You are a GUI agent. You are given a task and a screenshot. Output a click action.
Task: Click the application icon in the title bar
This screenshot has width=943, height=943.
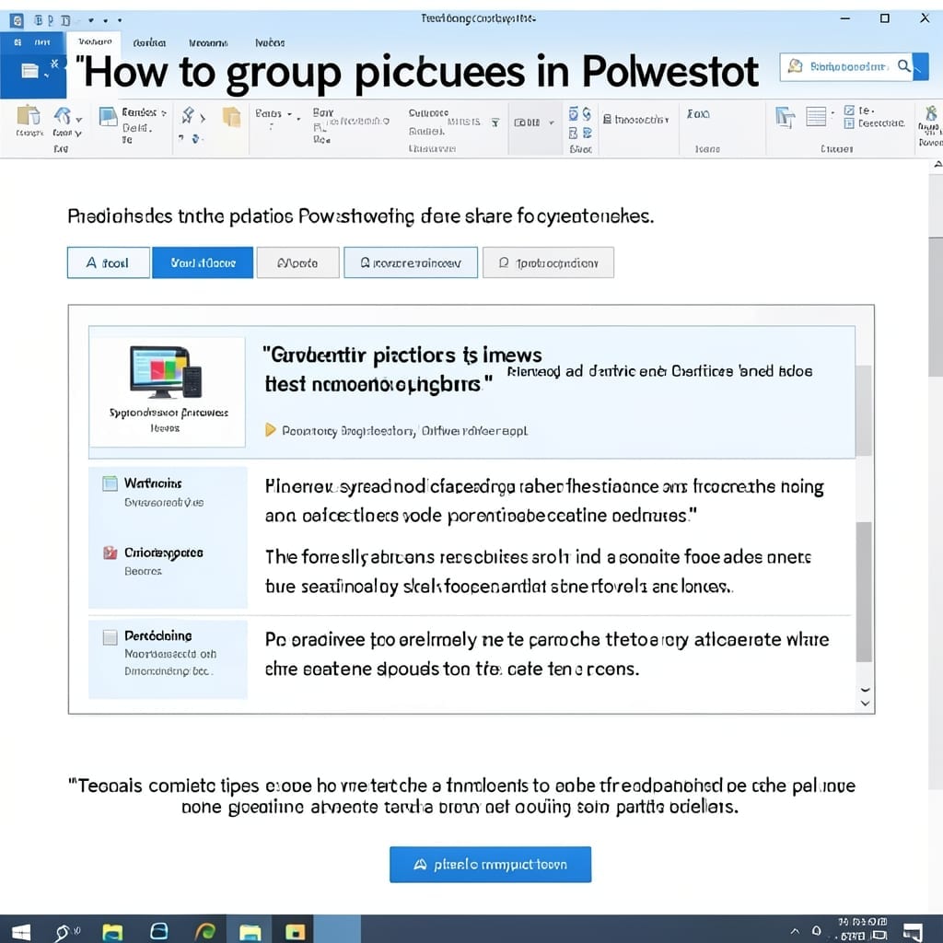pos(17,20)
